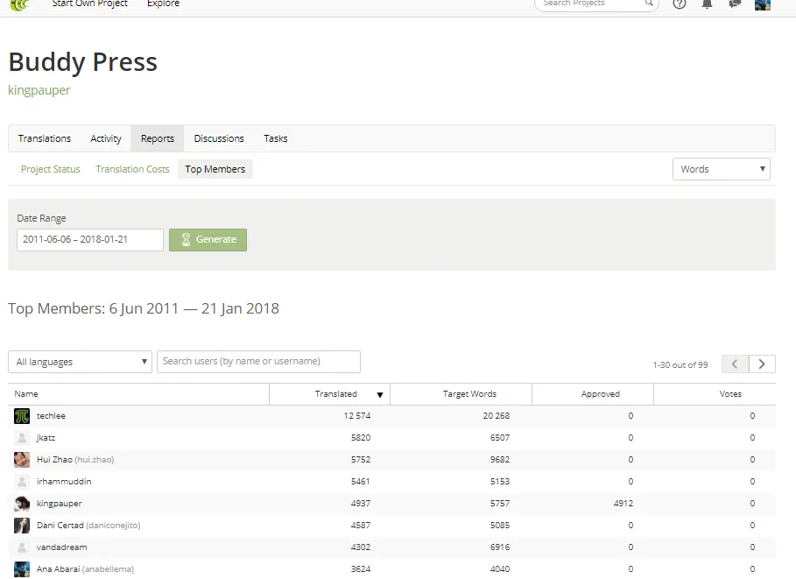Open the Translation Costs report
Image resolution: width=796 pixels, height=579 pixels.
coord(132,169)
